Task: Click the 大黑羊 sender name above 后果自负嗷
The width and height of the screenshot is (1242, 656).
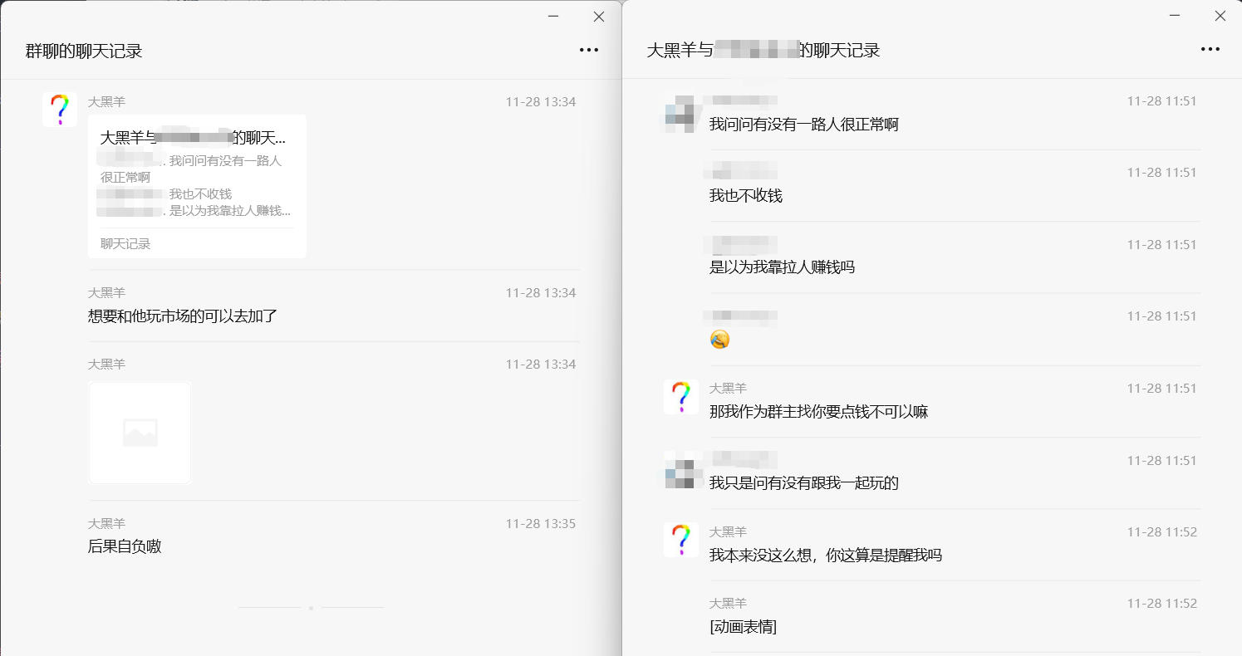Action: [x=107, y=524]
